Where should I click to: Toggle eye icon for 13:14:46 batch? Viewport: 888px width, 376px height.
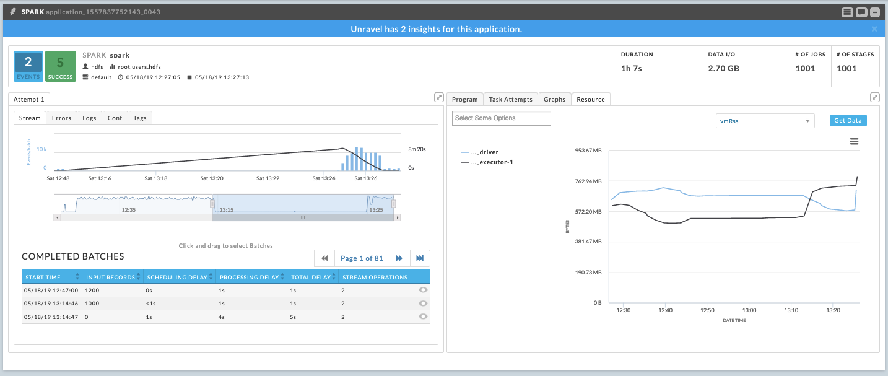(x=423, y=304)
